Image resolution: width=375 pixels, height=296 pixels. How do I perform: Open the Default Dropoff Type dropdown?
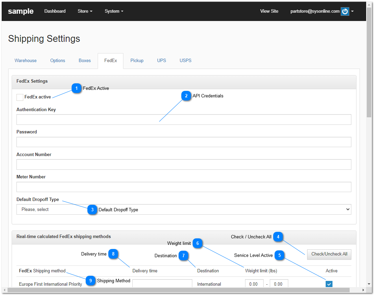pos(184,209)
